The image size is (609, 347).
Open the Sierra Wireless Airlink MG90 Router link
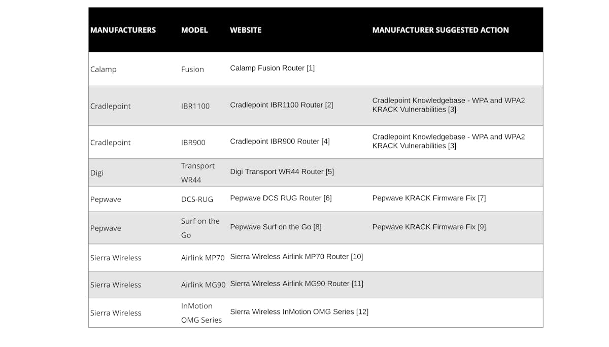296,284
